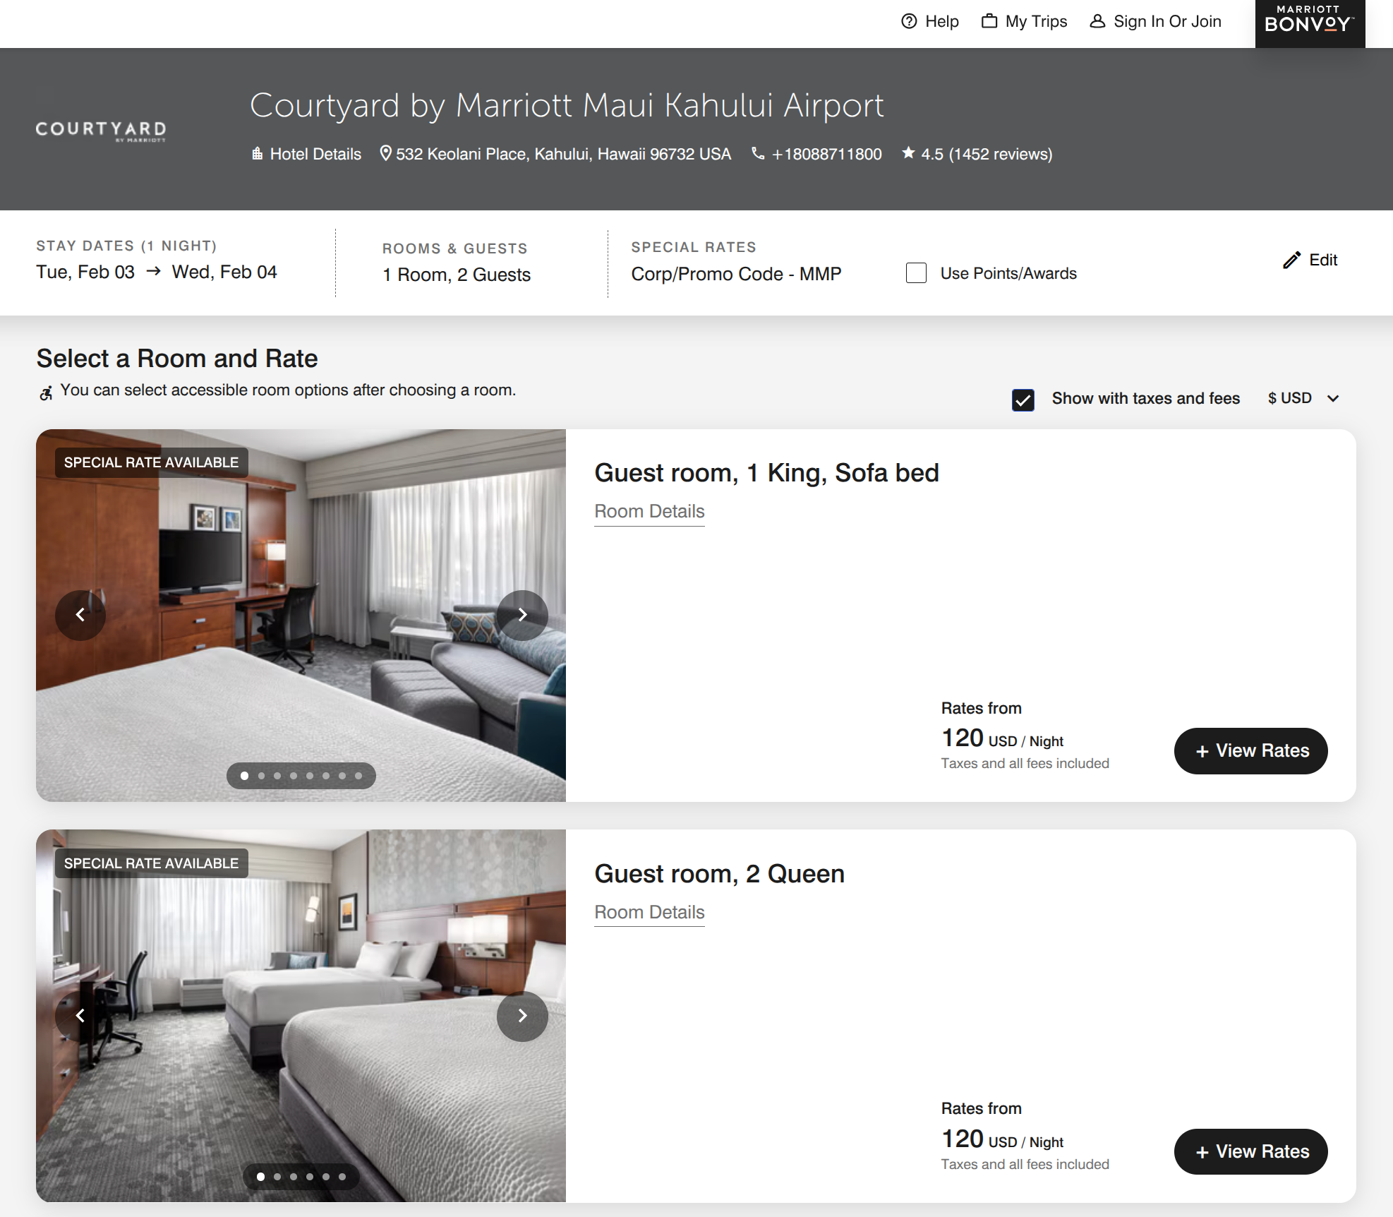Open Room Details for King Sofa bed room

pyautogui.click(x=649, y=511)
